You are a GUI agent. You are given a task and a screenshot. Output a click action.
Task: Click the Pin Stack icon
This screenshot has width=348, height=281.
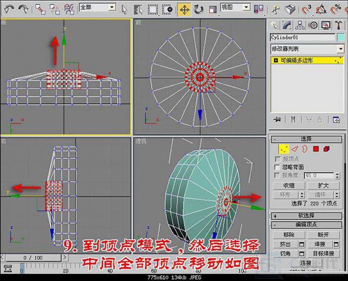277,119
